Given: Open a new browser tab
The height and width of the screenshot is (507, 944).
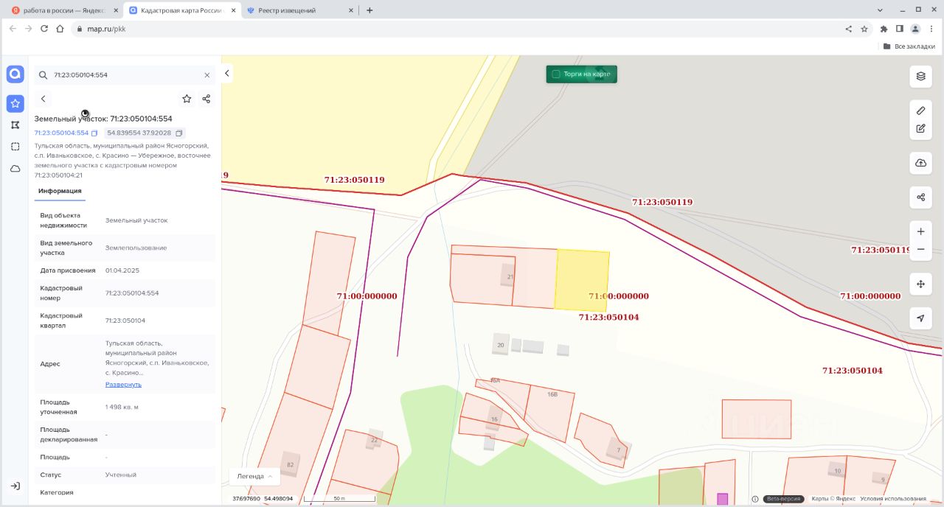Looking at the screenshot, I should coord(369,10).
